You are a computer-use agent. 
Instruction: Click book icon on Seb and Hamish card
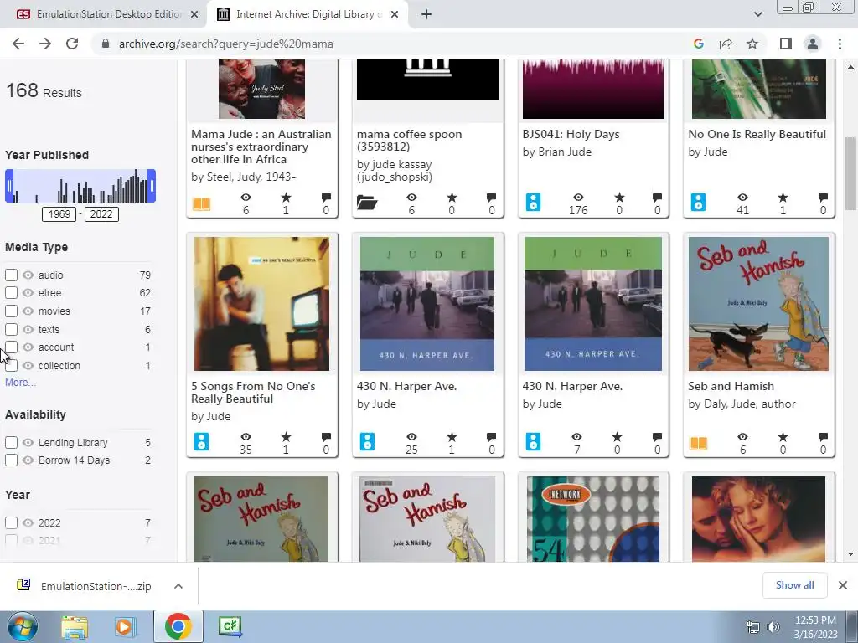698,443
